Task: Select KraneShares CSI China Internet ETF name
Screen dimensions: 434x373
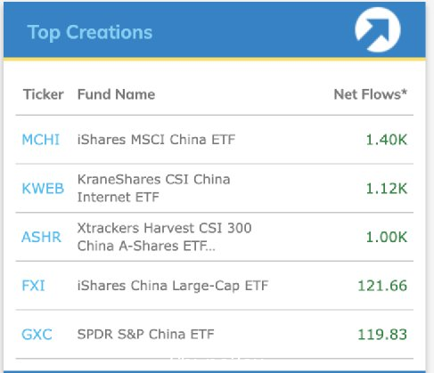Action: click(153, 188)
